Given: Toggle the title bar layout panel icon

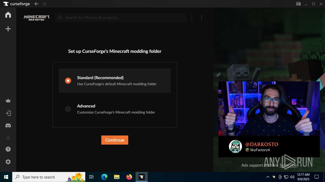Looking at the screenshot, I should point(298,4).
